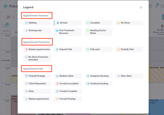
Task: Open the calendar icon in the top bar
Action: click(x=150, y=6)
